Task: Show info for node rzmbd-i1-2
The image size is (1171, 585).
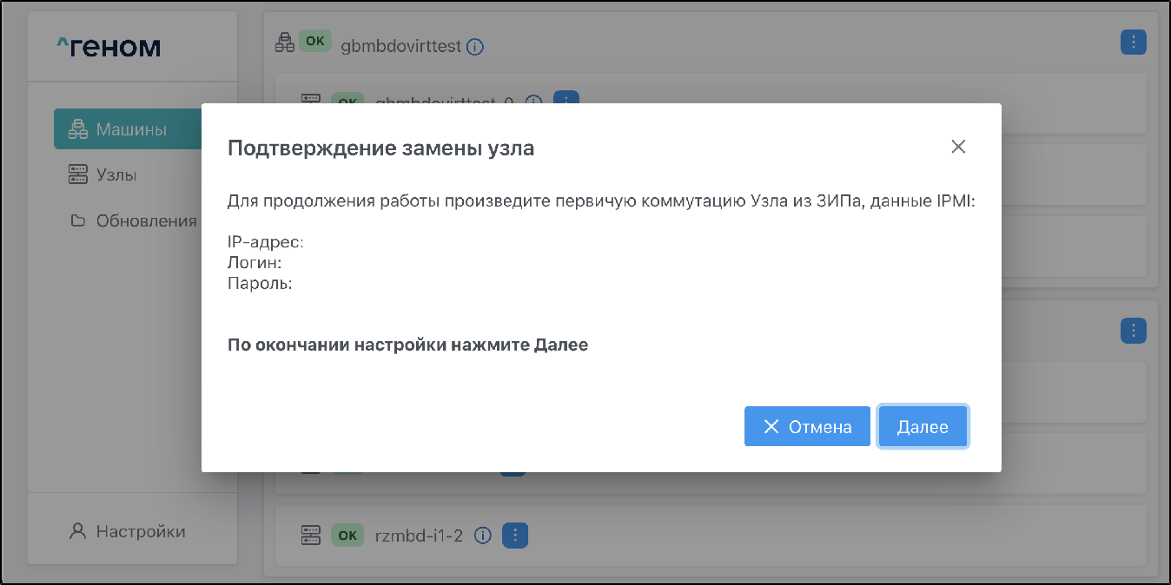Action: (x=485, y=536)
